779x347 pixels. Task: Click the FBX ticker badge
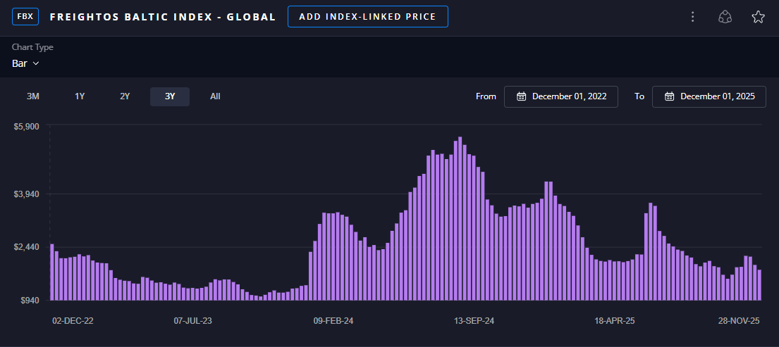(x=26, y=17)
